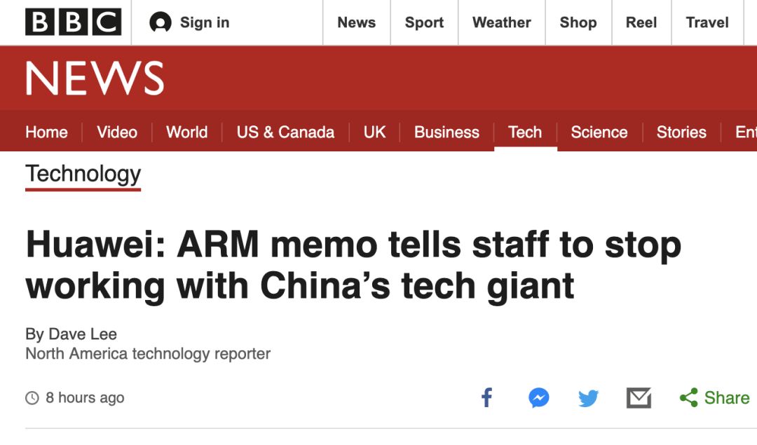
Task: Open the Shop link in top bar
Action: (578, 22)
